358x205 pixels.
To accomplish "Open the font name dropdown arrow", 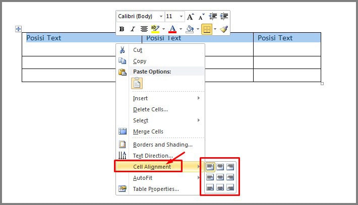I will pos(161,17).
